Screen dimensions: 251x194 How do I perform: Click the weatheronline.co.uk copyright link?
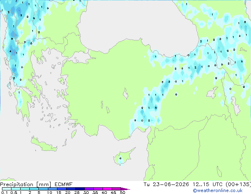(218, 190)
